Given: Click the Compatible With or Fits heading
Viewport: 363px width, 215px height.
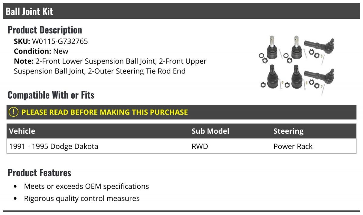Looking at the screenshot, I should click(x=51, y=95).
